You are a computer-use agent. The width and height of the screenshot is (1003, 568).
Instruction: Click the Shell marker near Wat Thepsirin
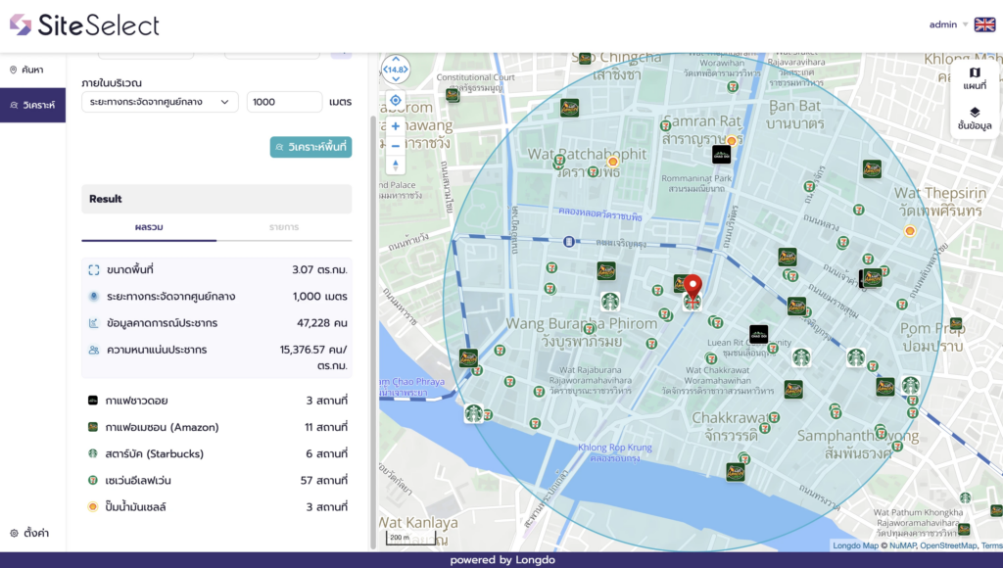910,231
